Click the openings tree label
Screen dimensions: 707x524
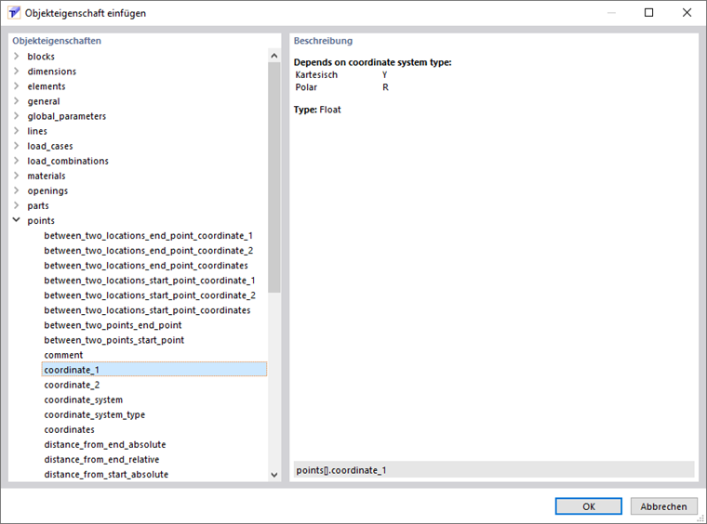[x=47, y=190]
